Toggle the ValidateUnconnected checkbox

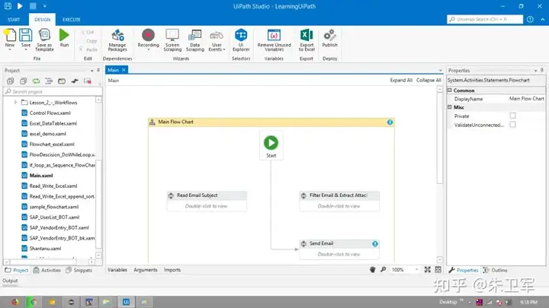[513, 125]
